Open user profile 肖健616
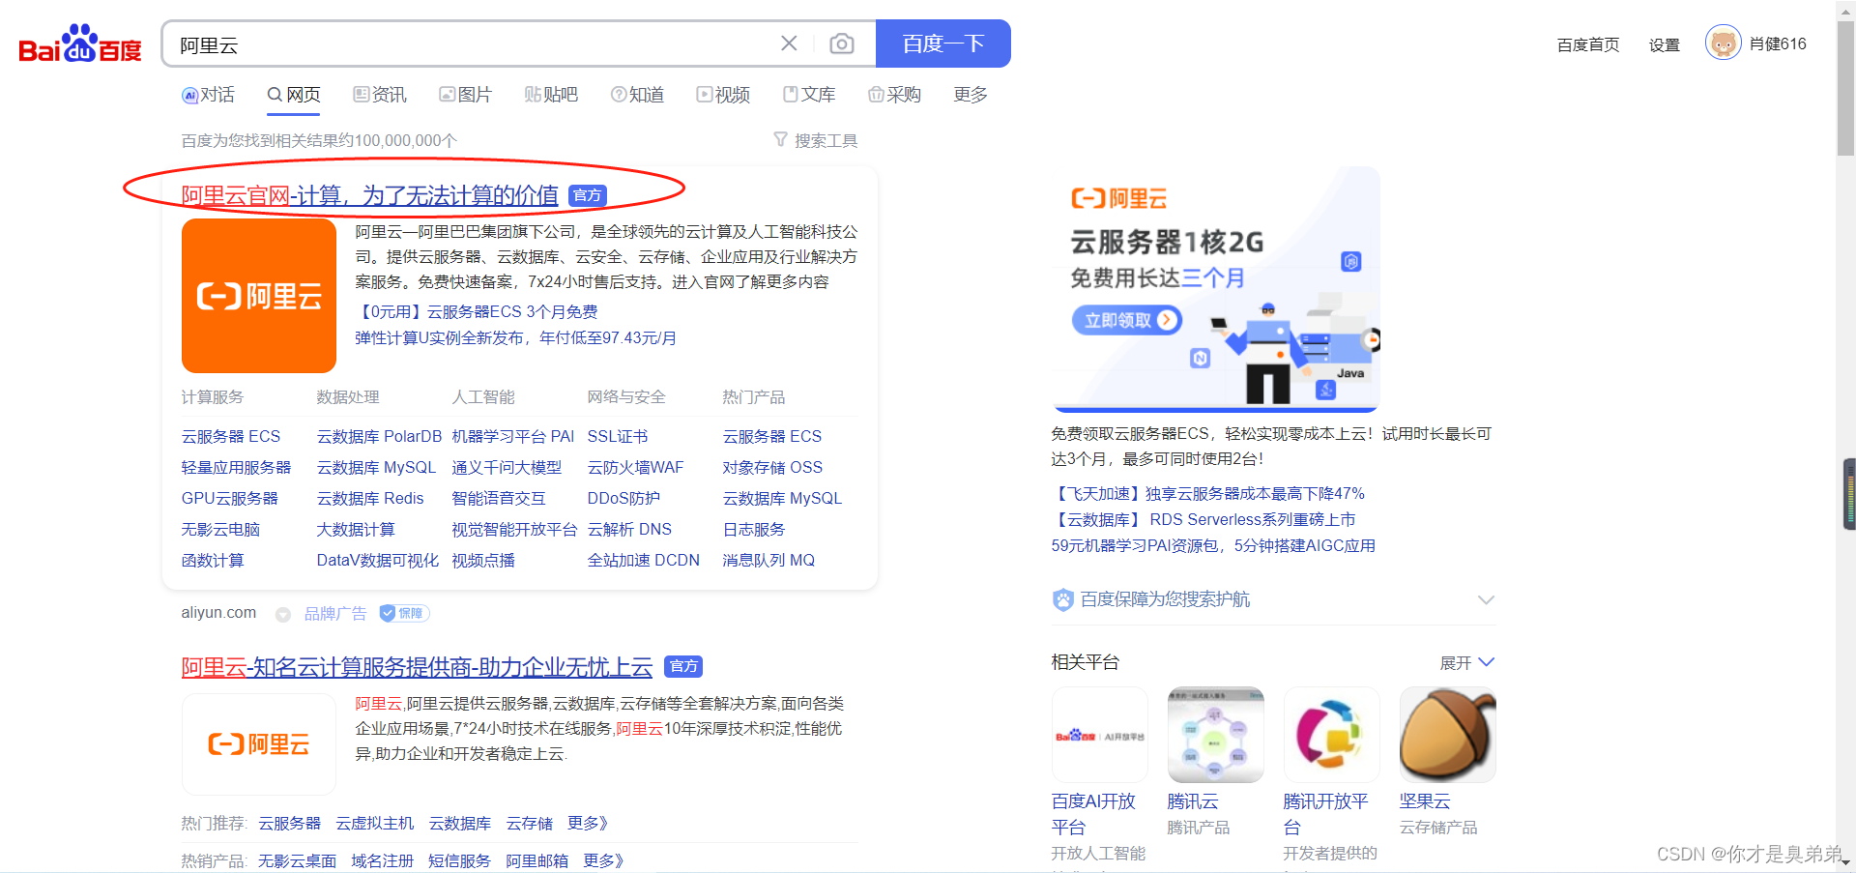The height and width of the screenshot is (873, 1856). pos(1778,44)
